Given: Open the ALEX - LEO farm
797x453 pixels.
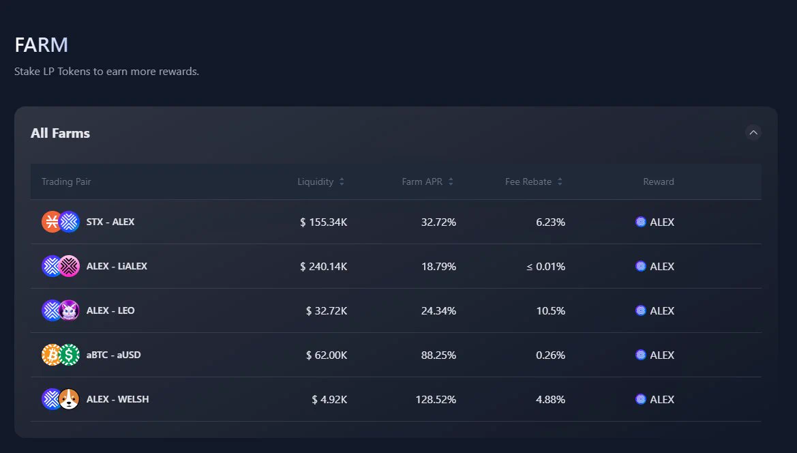Looking at the screenshot, I should point(396,310).
